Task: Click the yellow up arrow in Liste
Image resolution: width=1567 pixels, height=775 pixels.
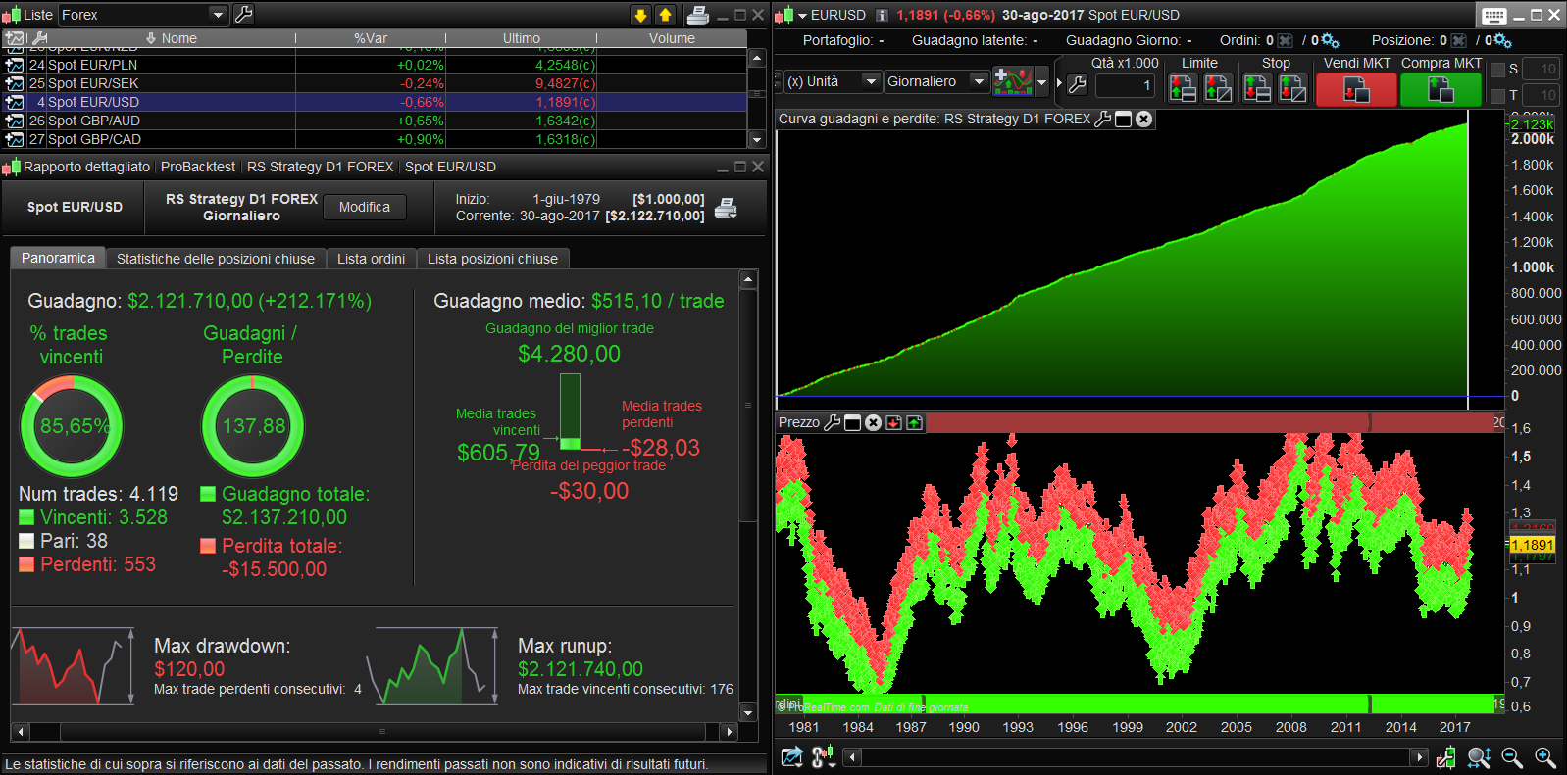Action: point(665,15)
